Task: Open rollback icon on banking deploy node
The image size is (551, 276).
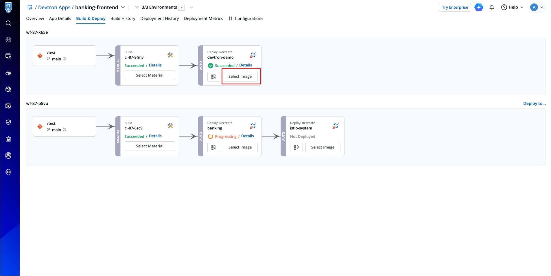Action: (214, 147)
